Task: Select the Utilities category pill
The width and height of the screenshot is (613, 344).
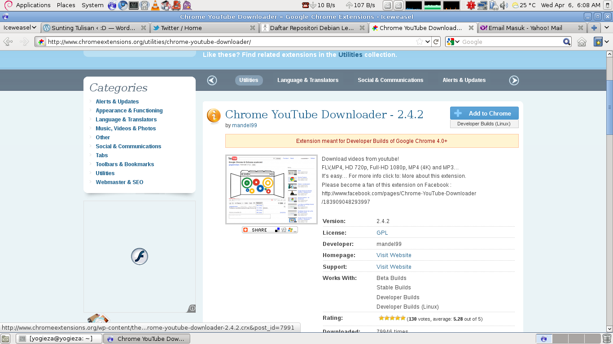Action: [x=249, y=80]
